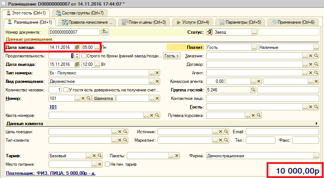Open Гость lookup magnifier
The height and width of the screenshot is (178, 324).
[316, 107]
